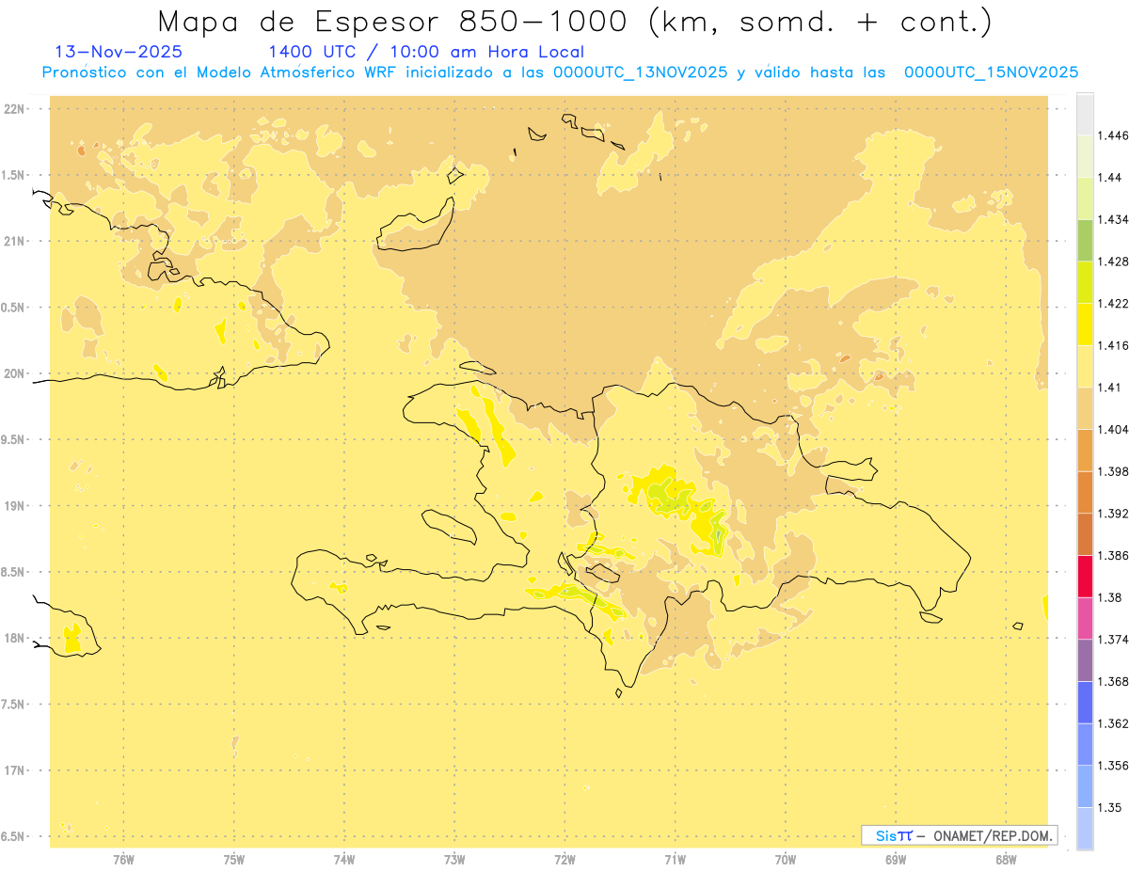The height and width of the screenshot is (872, 1129).
Task: Click the legend value "1.434"
Action: click(1113, 219)
